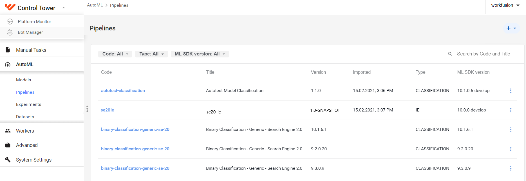Open more options for version 9.2.0.20 row
Image resolution: width=526 pixels, height=181 pixels.
click(x=511, y=149)
